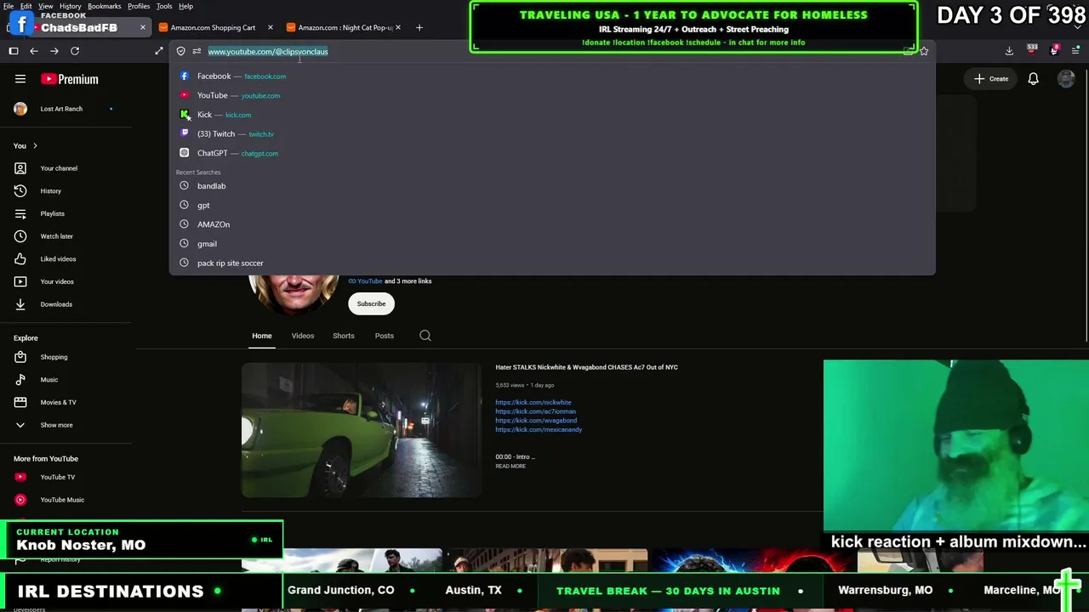Click the YouTube Premium logo
This screenshot has width=1089, height=612.
pos(70,79)
